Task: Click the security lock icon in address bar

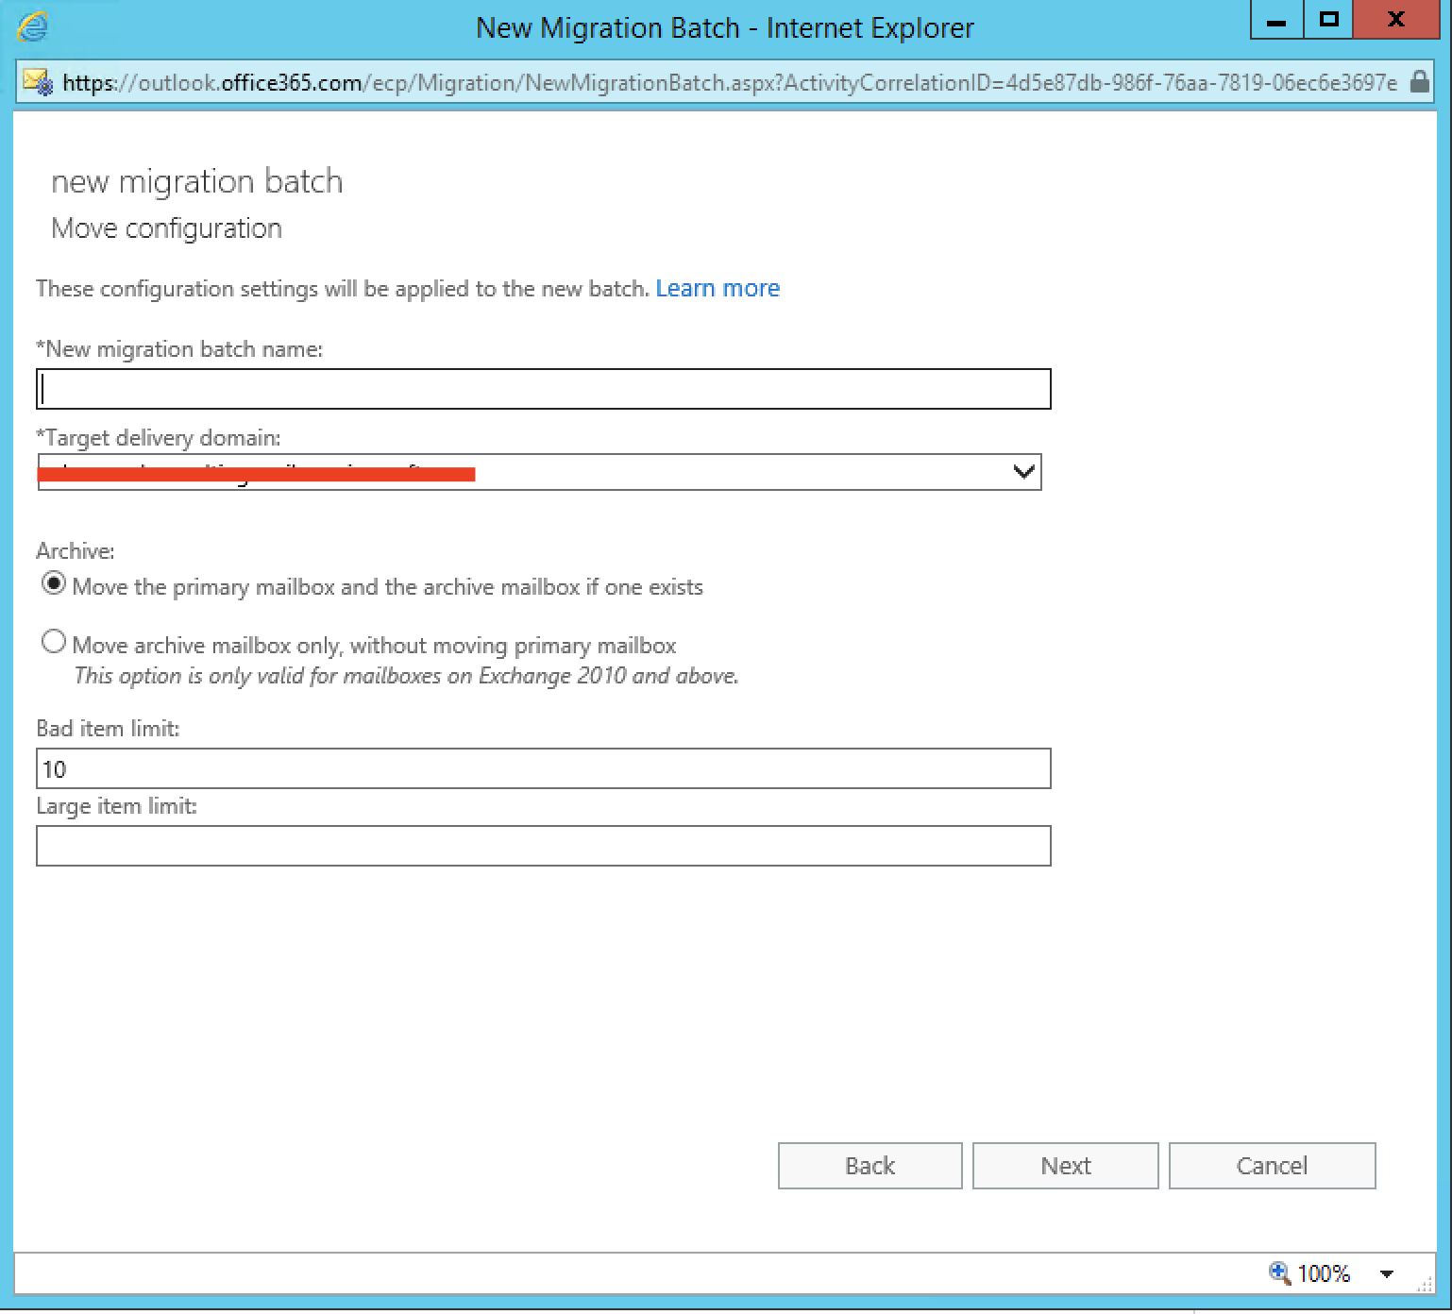Action: pyautogui.click(x=1419, y=82)
